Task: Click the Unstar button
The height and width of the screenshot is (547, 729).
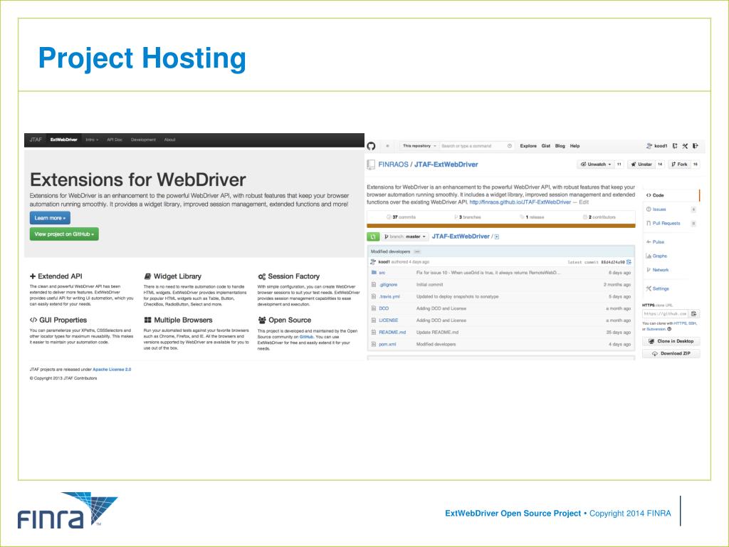Action: coord(641,165)
